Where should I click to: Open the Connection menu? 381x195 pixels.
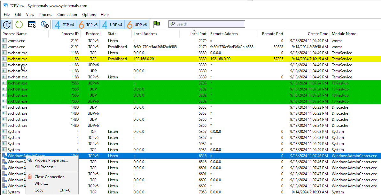pos(67,15)
